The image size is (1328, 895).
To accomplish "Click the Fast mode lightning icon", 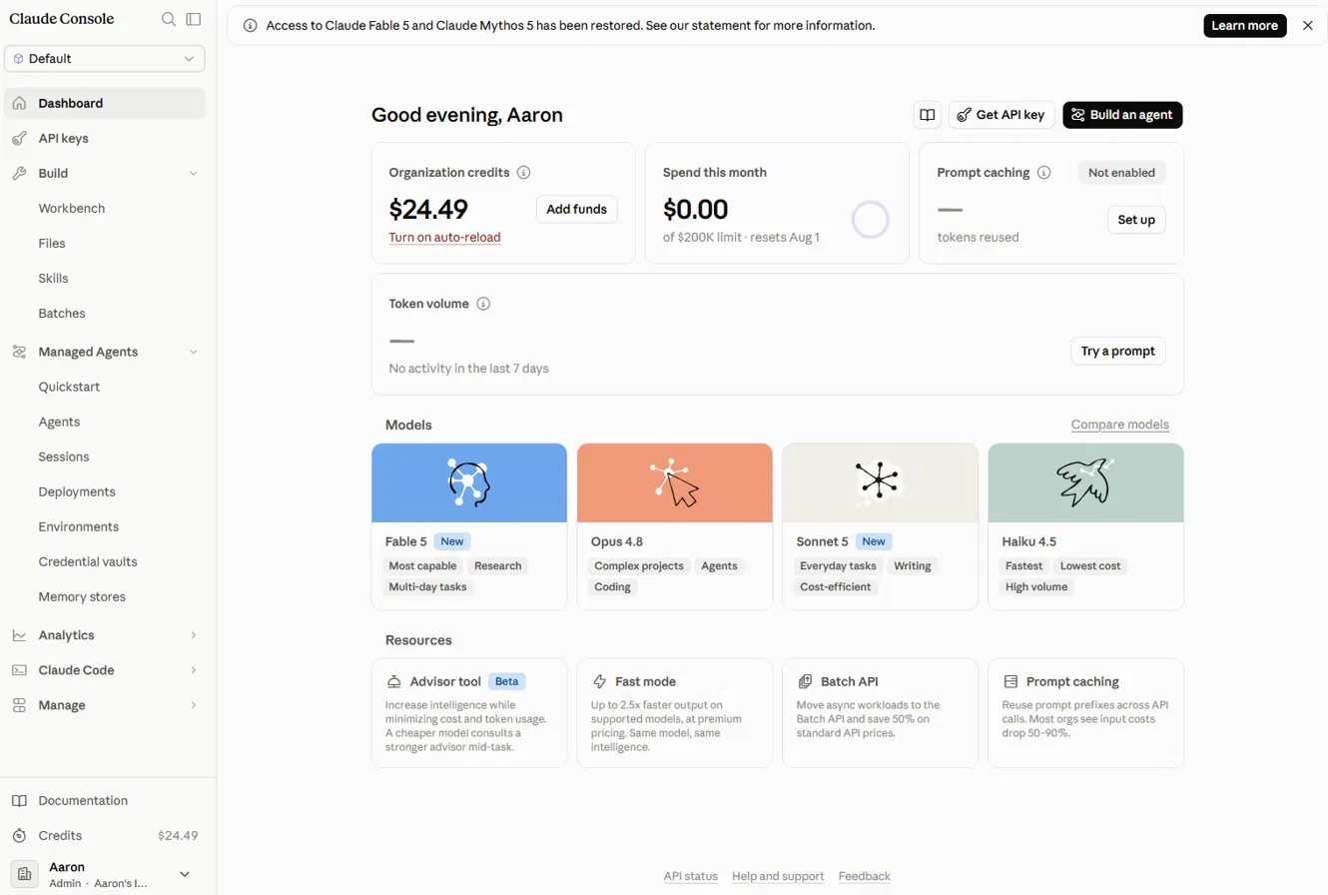I will coord(600,681).
